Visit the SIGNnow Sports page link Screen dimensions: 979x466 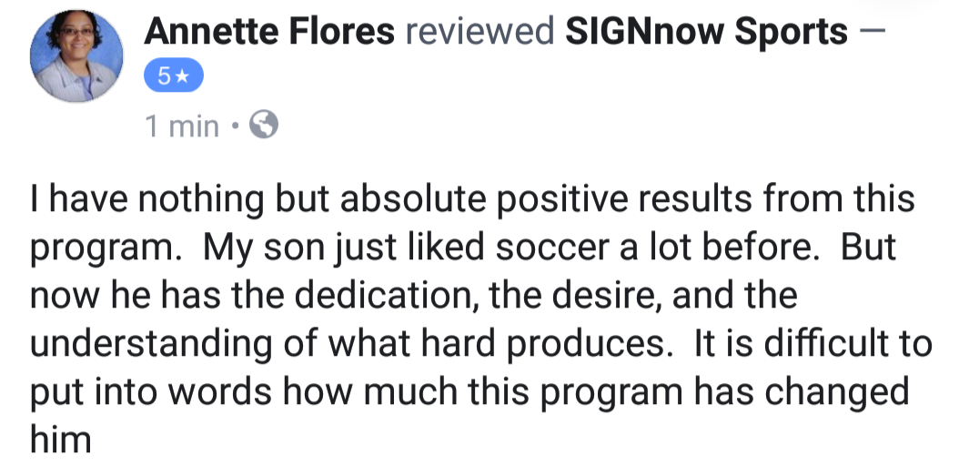705,34
